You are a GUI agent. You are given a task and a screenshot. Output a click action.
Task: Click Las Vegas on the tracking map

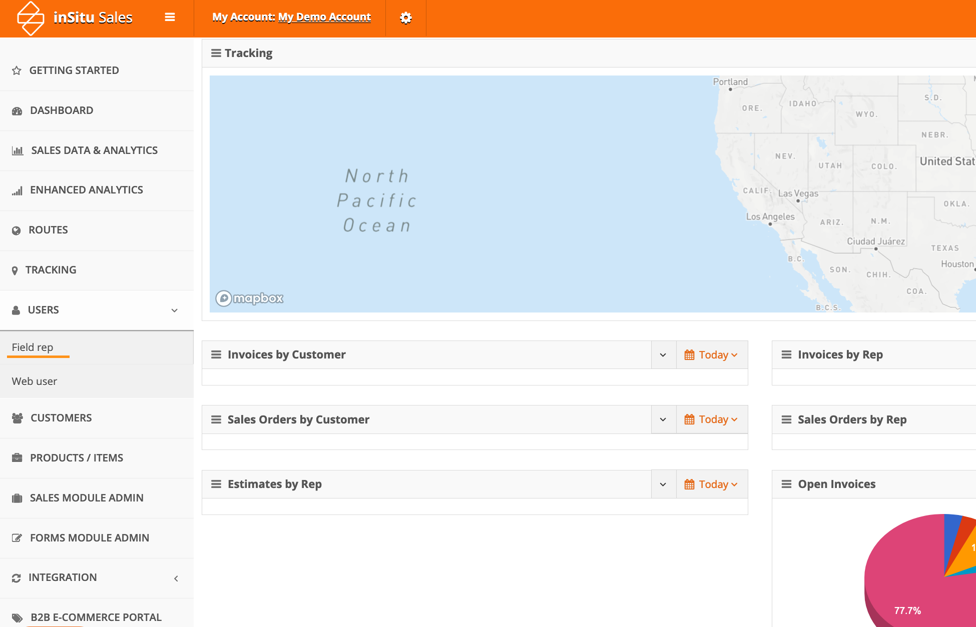click(x=798, y=194)
